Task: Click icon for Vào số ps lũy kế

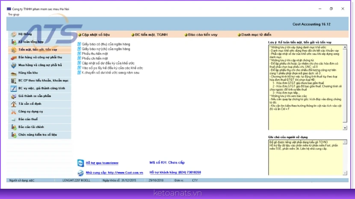Action: pos(79,68)
